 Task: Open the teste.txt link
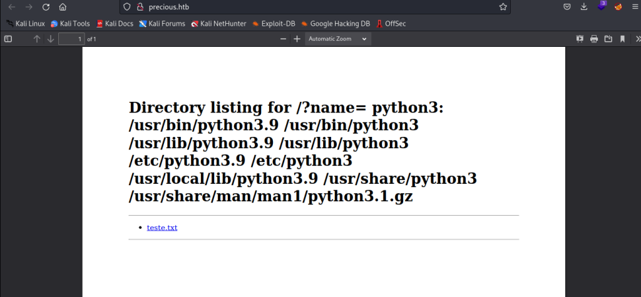[162, 228]
